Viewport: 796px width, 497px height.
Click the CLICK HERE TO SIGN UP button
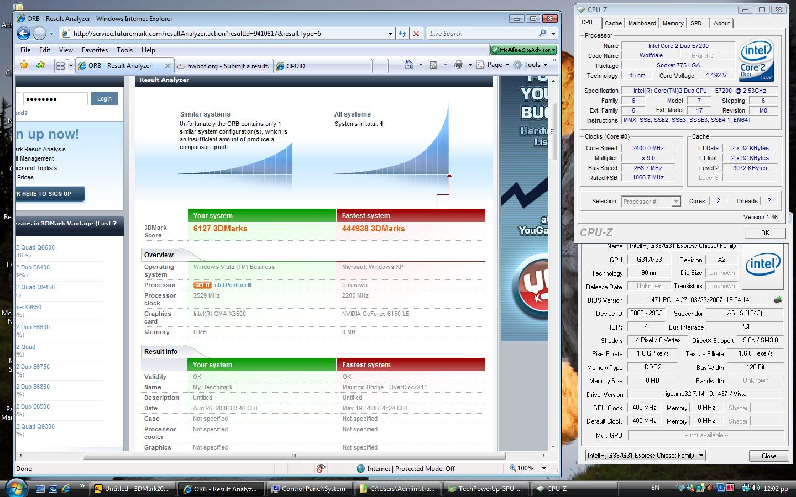point(50,194)
